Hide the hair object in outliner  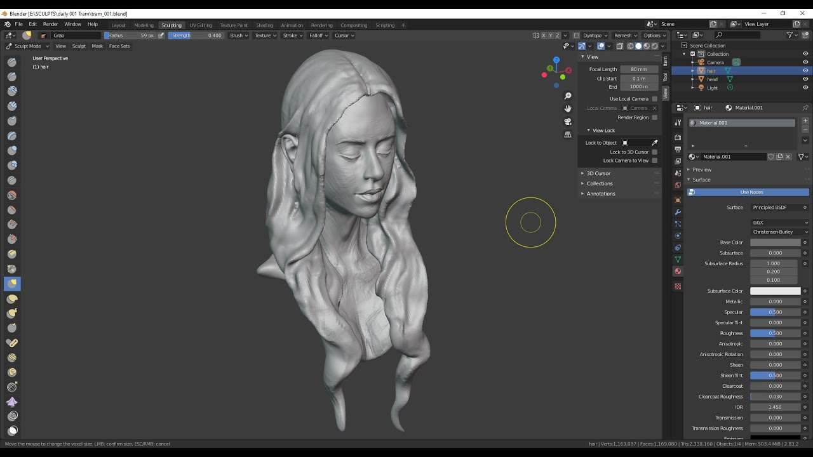(805, 70)
